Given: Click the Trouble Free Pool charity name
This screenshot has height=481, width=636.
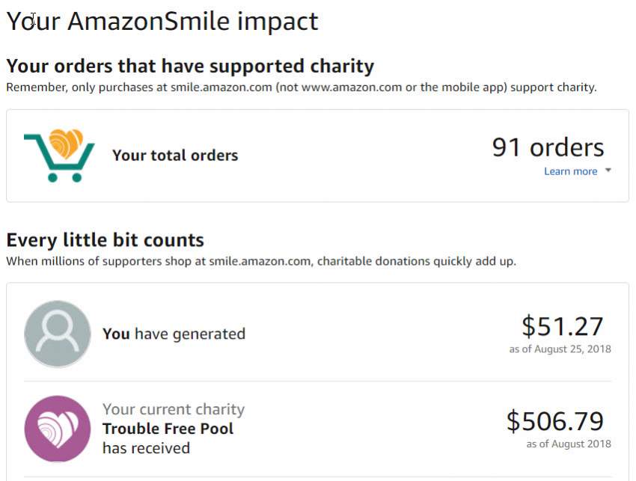Looking at the screenshot, I should click(168, 429).
